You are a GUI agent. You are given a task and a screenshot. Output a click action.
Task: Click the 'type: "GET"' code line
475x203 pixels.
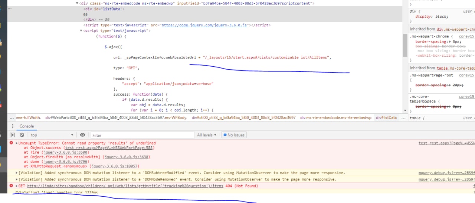pos(126,68)
